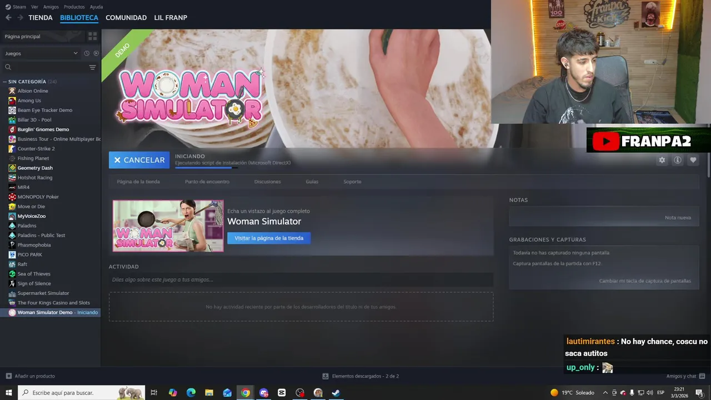Open Mail app from taskbar
Screen dimensions: 711x400
tap(227, 393)
